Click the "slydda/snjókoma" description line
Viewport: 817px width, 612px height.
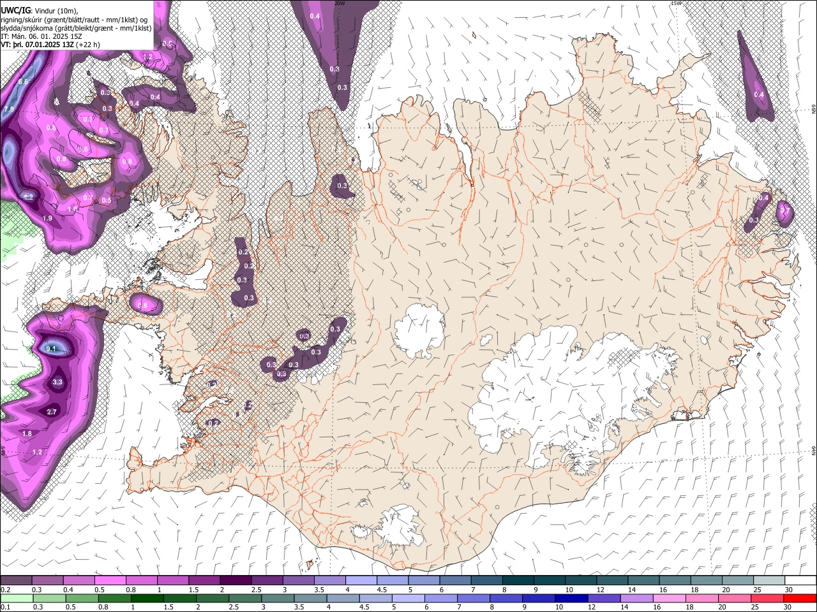click(76, 28)
